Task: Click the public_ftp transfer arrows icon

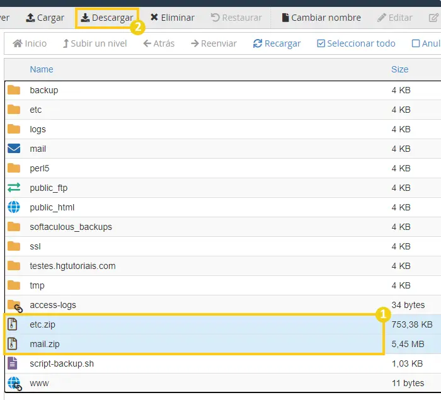Action: click(x=14, y=188)
